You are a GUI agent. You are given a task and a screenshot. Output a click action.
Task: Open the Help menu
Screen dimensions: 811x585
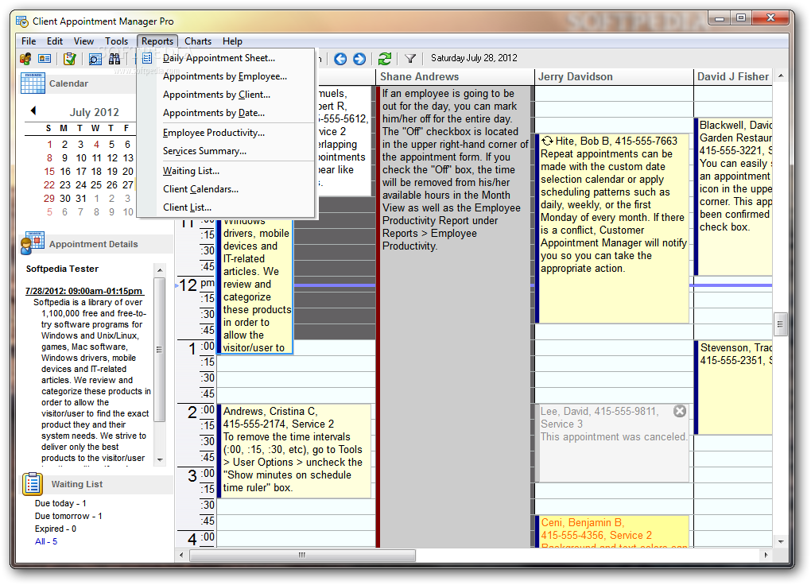coord(233,41)
